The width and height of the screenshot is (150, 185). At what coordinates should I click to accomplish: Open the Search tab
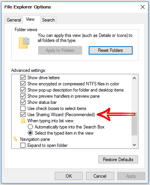(x=49, y=20)
